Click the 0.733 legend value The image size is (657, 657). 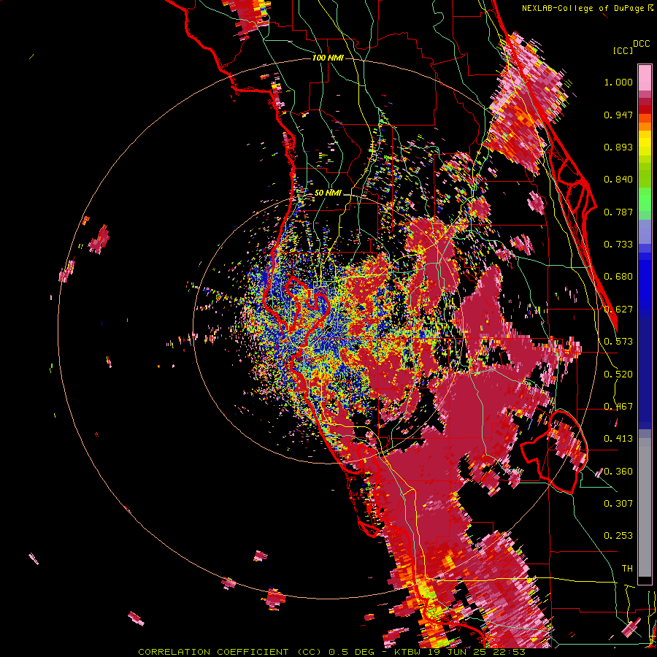click(618, 245)
